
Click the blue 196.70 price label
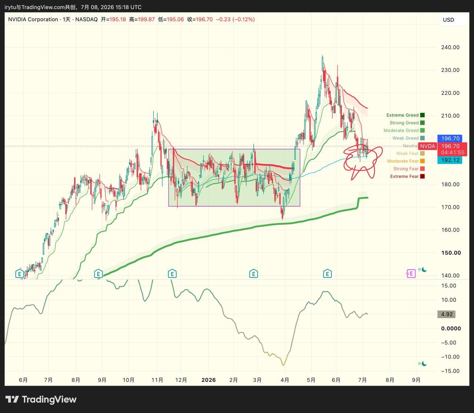click(450, 138)
